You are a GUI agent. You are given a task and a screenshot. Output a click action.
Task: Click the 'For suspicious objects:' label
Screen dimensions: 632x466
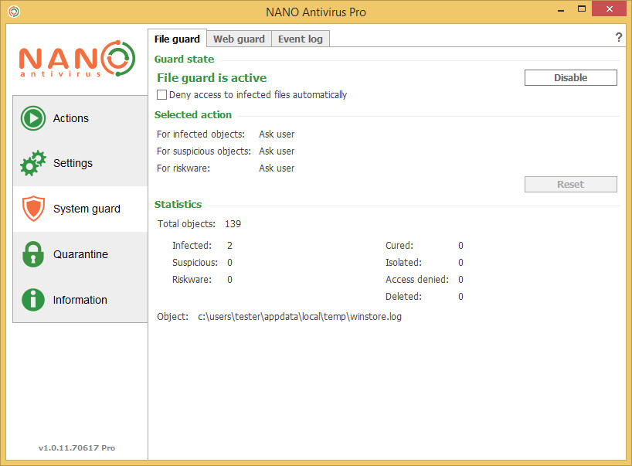click(203, 151)
